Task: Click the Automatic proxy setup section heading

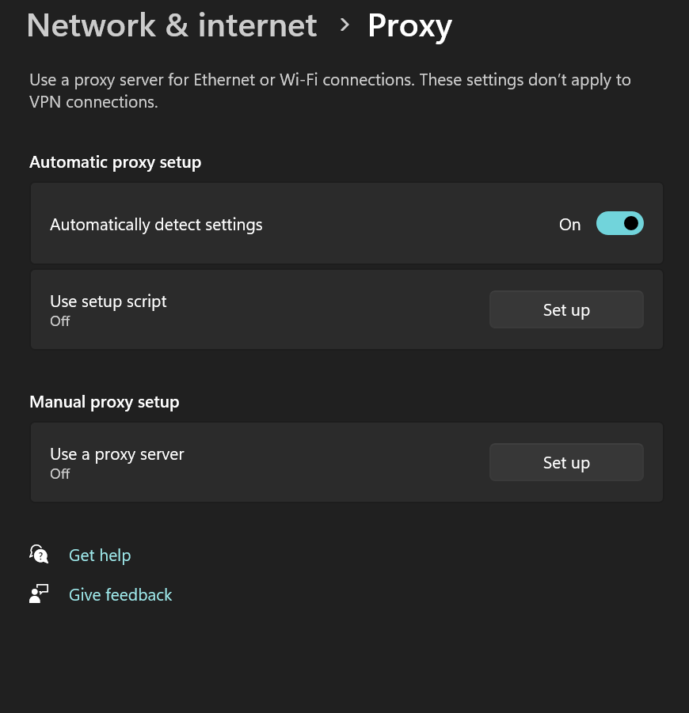Action: point(115,161)
